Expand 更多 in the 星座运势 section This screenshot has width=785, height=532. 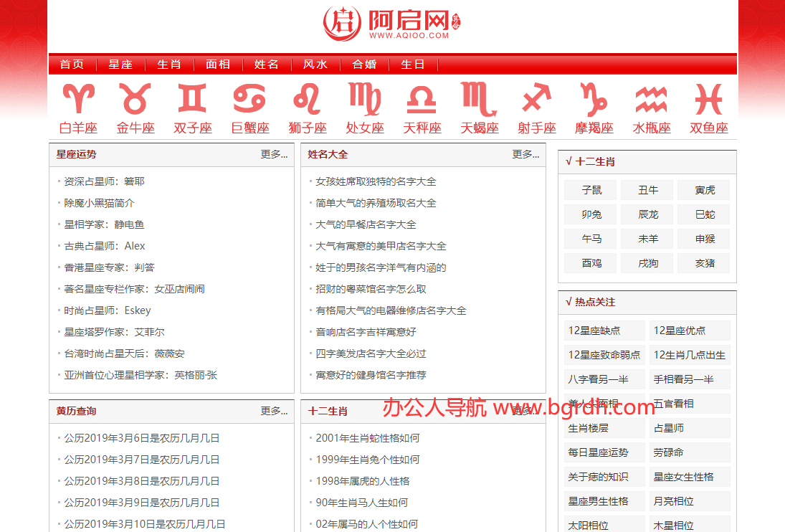coord(274,154)
